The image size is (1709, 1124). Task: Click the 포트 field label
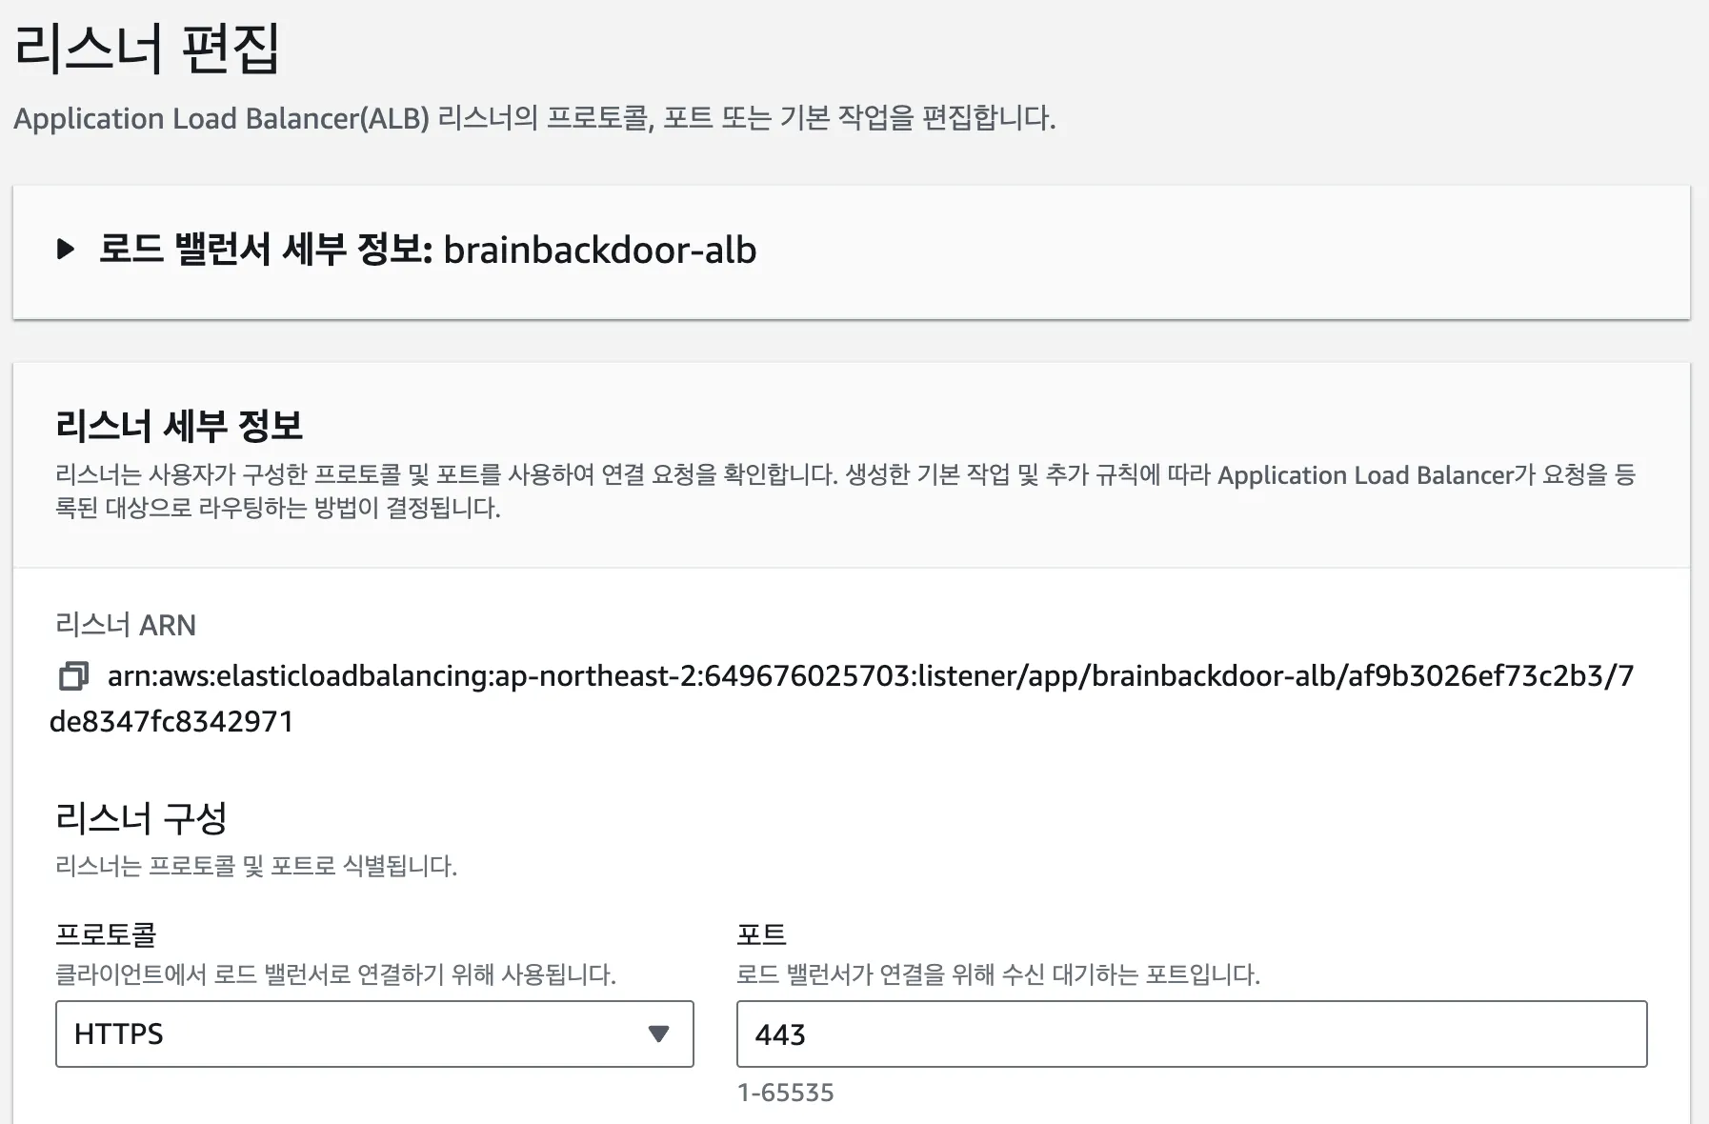tap(761, 933)
